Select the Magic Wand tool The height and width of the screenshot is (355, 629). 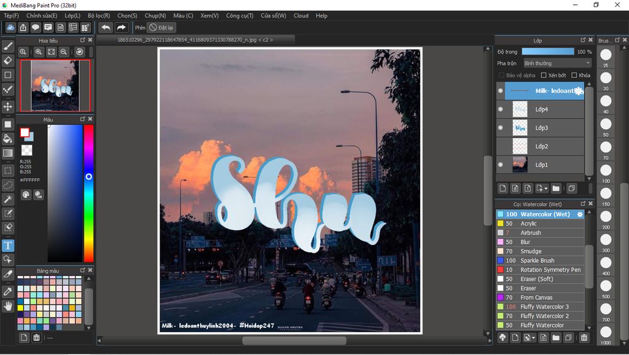(7, 199)
